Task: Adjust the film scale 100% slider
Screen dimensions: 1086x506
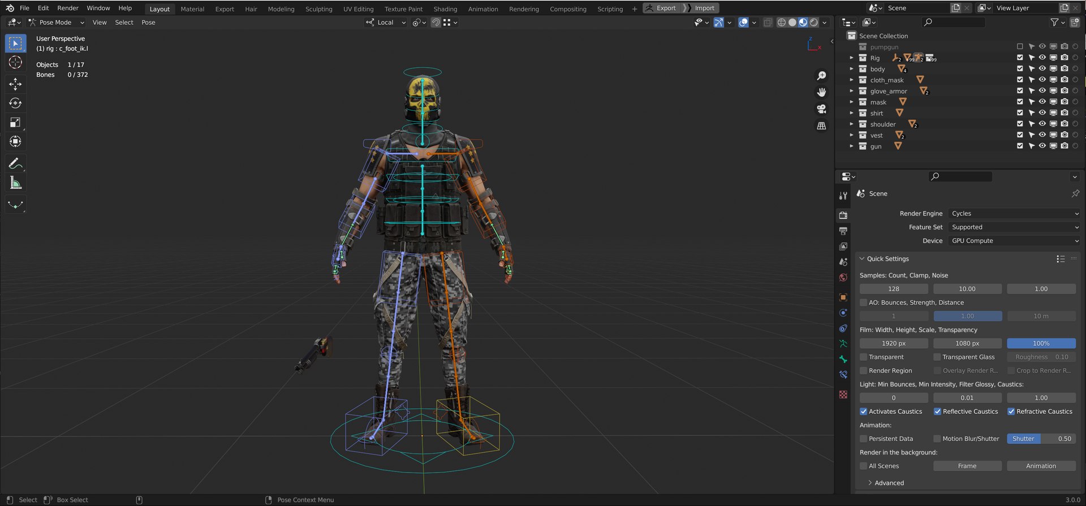Action: (1041, 343)
